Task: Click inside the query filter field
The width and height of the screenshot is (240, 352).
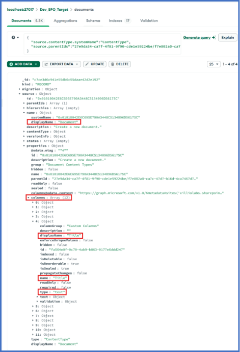Action: pyautogui.click(x=102, y=44)
